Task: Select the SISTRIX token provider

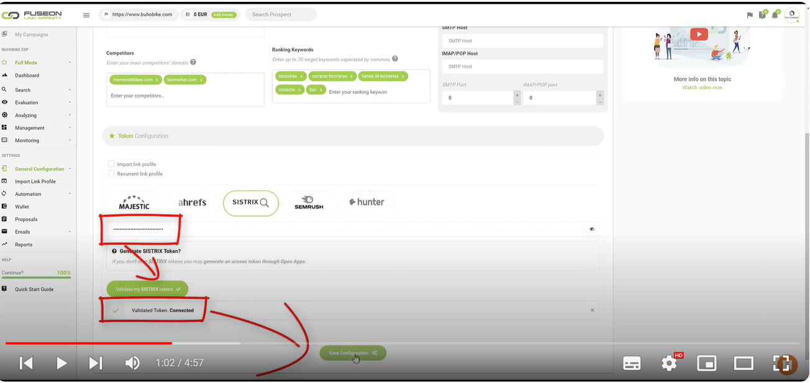Action: coord(251,203)
